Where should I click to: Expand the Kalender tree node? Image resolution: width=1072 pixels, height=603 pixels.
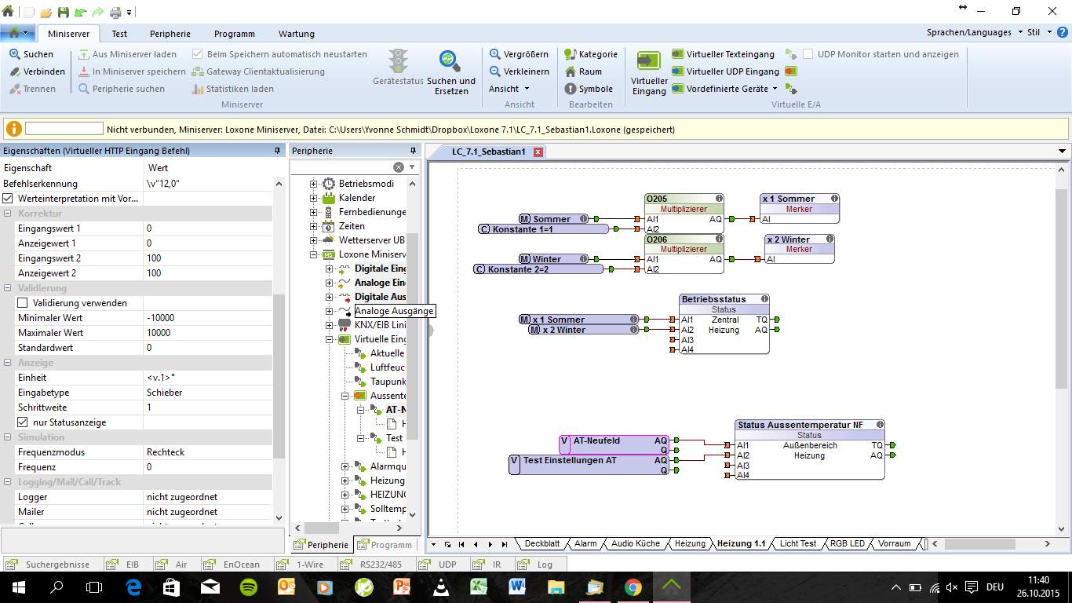(314, 198)
